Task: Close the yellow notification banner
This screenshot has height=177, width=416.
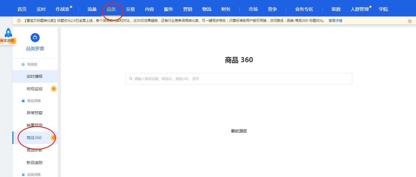Action: [409, 21]
